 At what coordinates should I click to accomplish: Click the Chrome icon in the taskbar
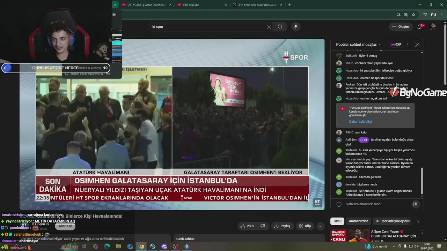coord(141,246)
